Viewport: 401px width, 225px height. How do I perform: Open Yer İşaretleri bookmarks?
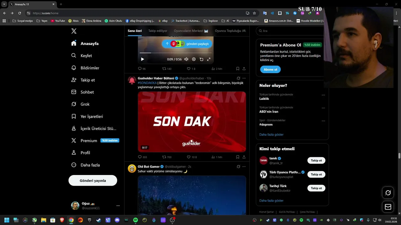coord(87,116)
